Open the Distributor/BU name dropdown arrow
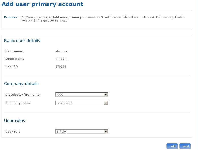The width and height of the screenshot is (198, 150). point(106,95)
